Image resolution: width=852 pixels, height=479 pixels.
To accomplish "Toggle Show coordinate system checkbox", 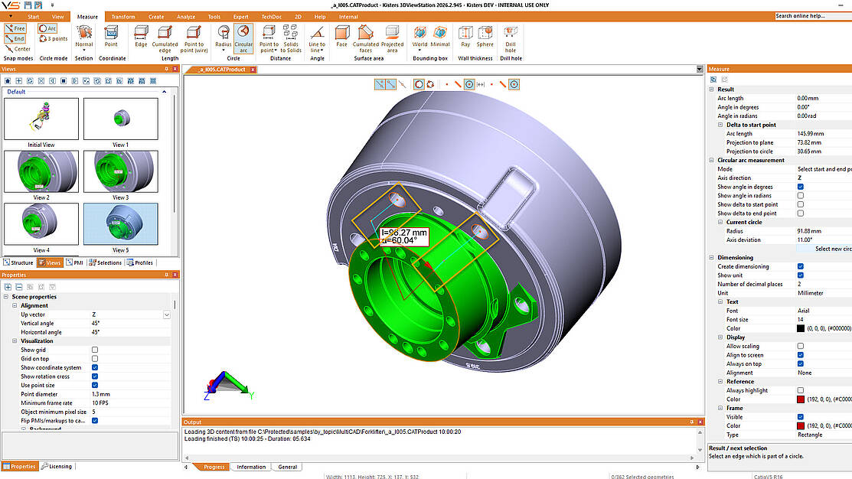I will [95, 368].
